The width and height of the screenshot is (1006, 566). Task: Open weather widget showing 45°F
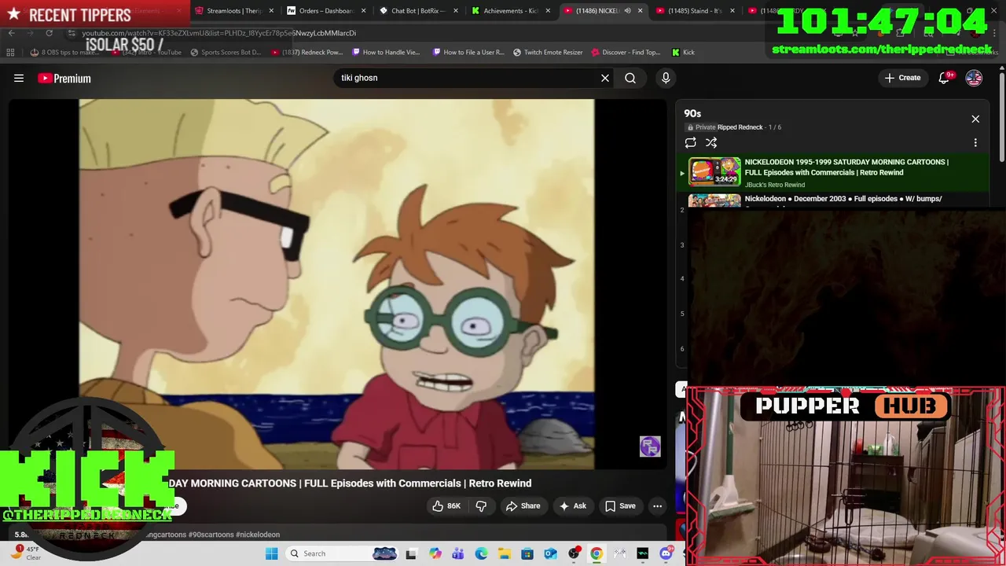pyautogui.click(x=24, y=553)
